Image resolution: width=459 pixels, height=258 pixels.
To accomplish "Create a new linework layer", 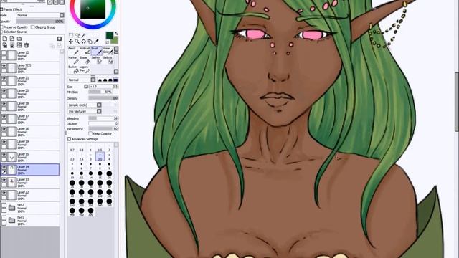I will (12, 39).
